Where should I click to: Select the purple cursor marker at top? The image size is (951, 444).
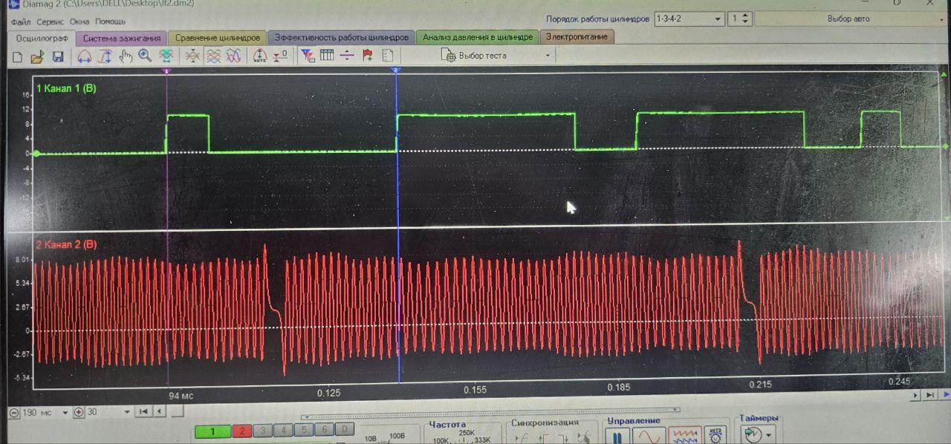(166, 71)
